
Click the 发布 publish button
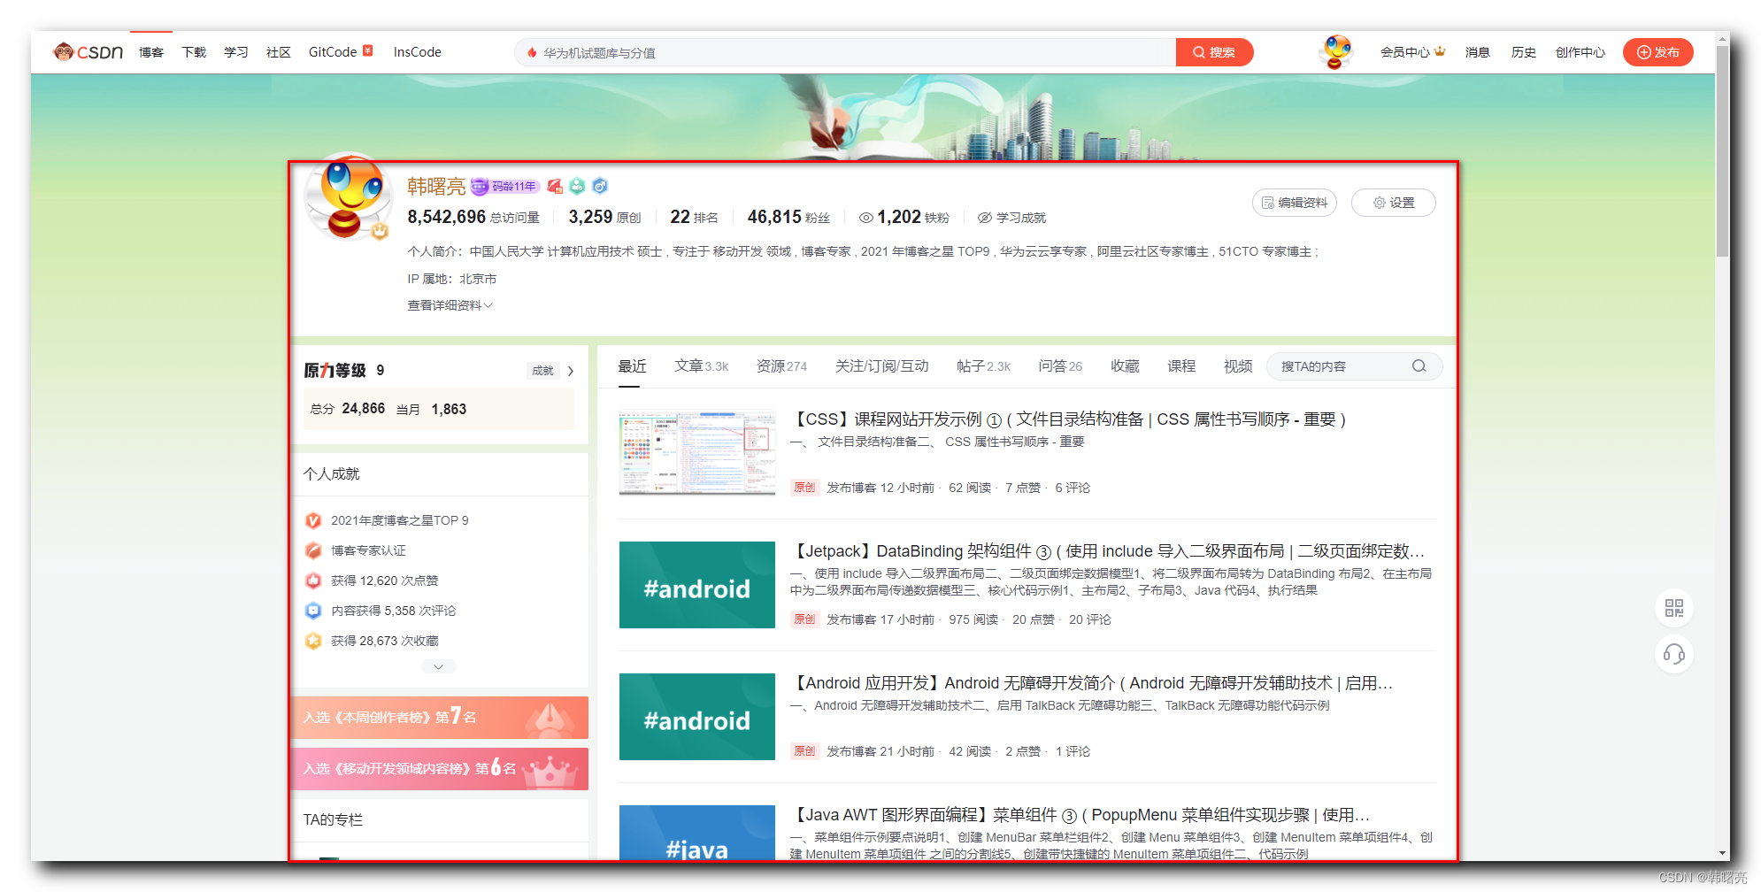[x=1657, y=52]
